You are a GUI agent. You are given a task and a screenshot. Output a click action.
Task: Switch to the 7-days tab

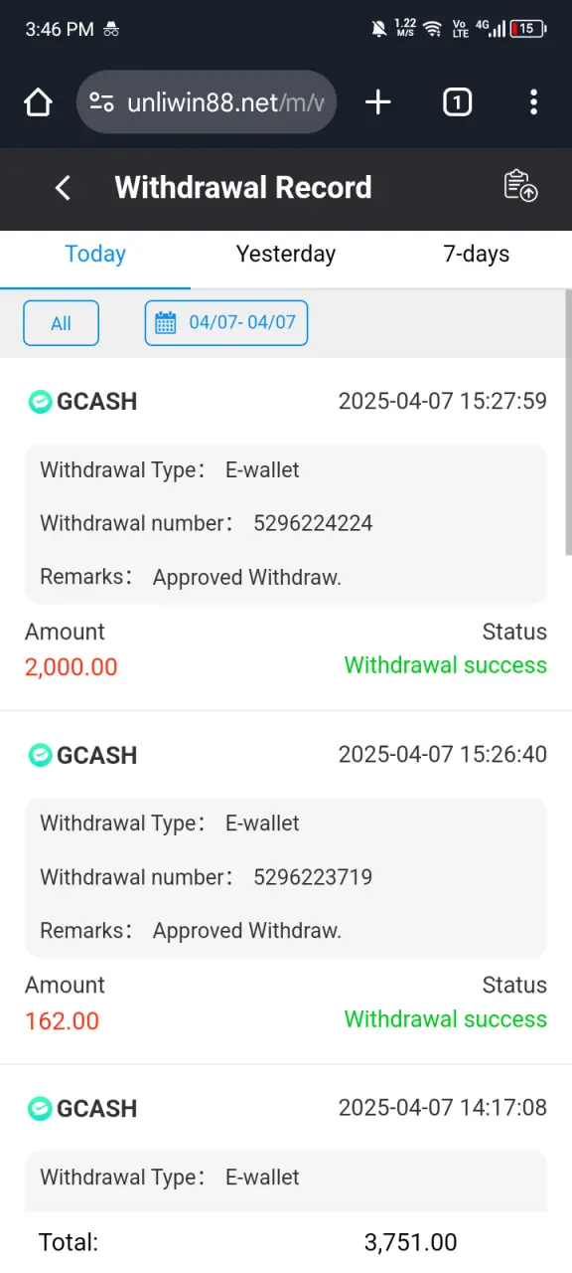pyautogui.click(x=477, y=255)
